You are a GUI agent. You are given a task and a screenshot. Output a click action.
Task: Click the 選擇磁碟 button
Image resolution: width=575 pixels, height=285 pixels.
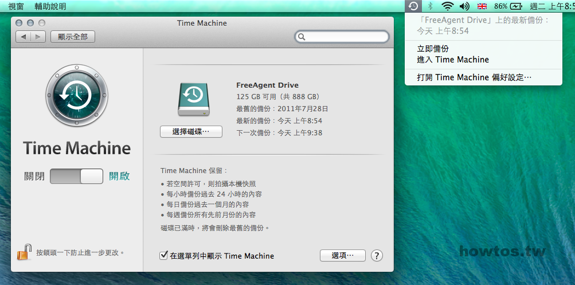coord(191,132)
